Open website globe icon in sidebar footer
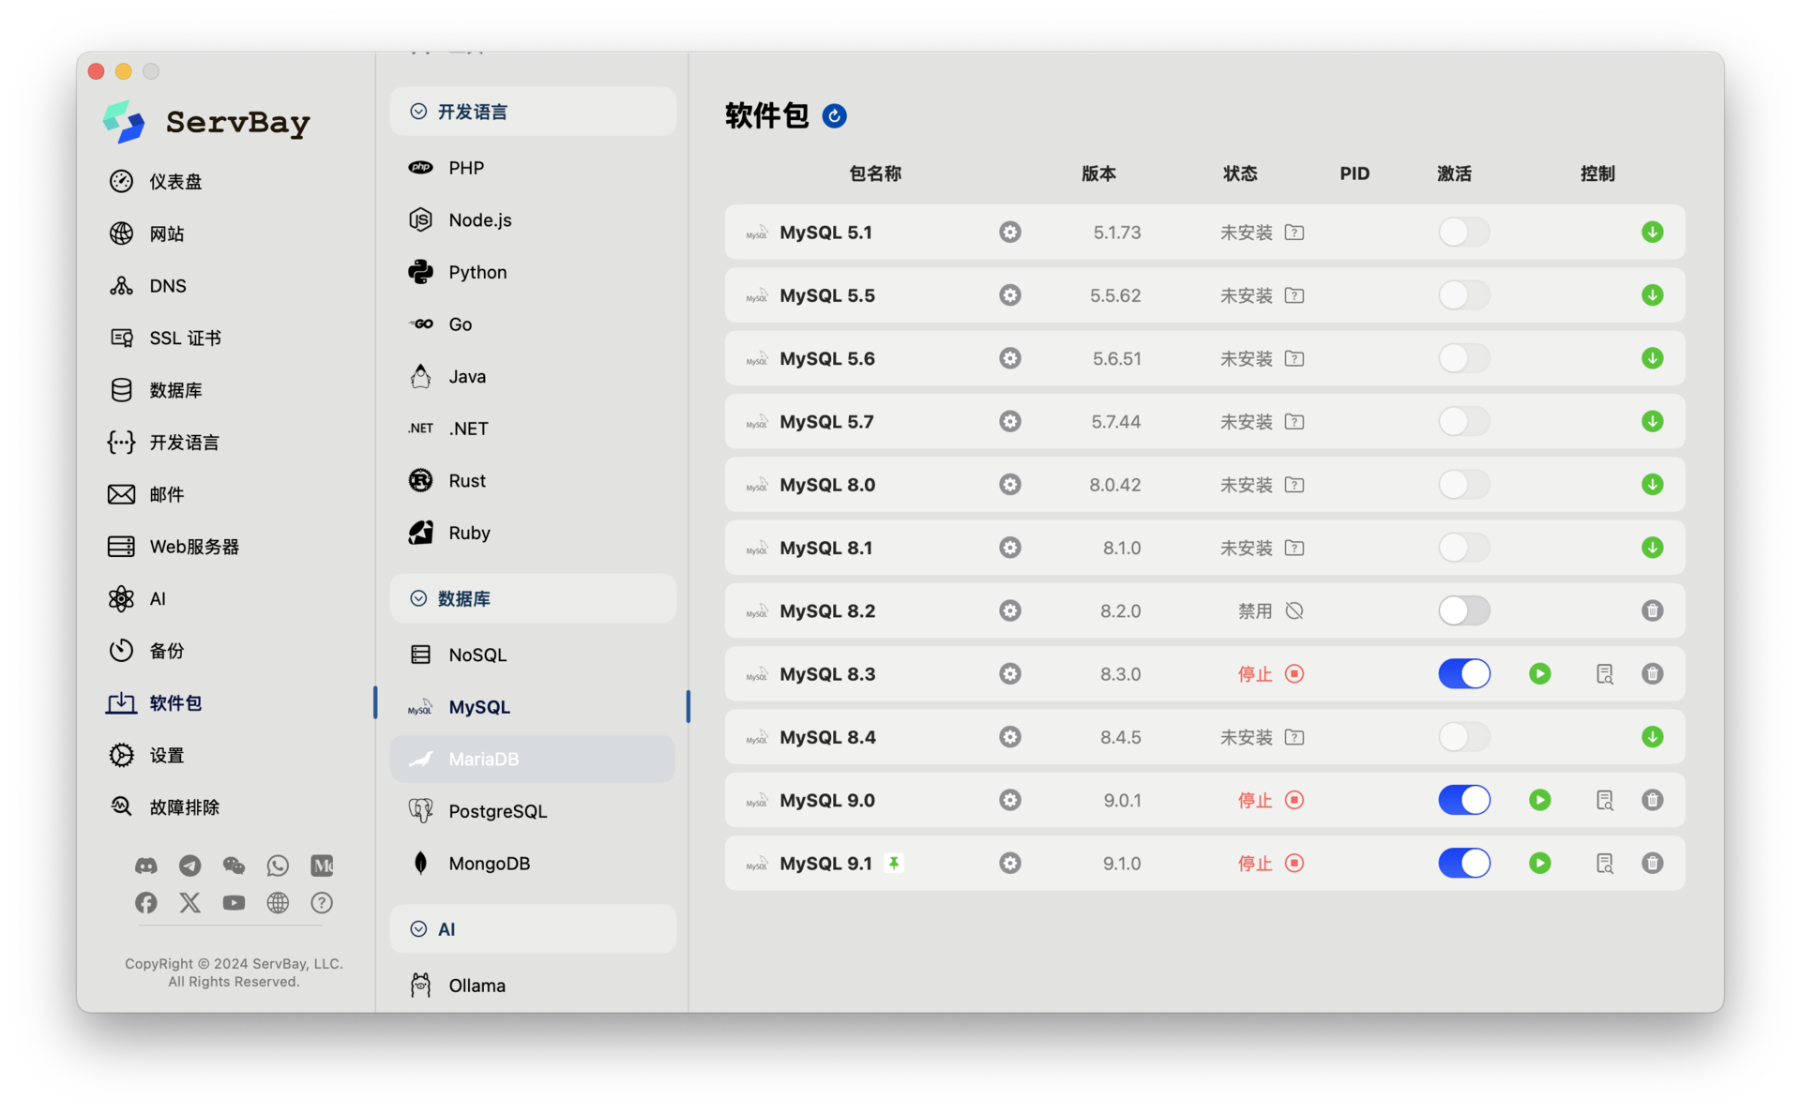 278,903
